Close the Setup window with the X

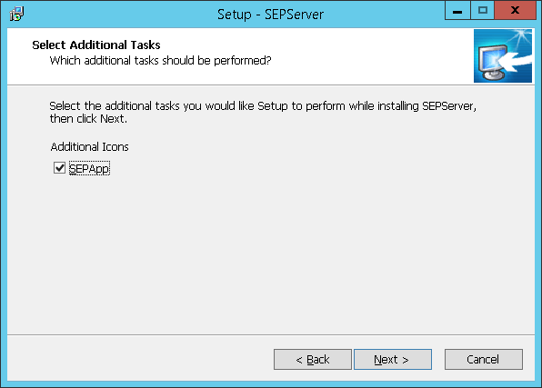(515, 11)
